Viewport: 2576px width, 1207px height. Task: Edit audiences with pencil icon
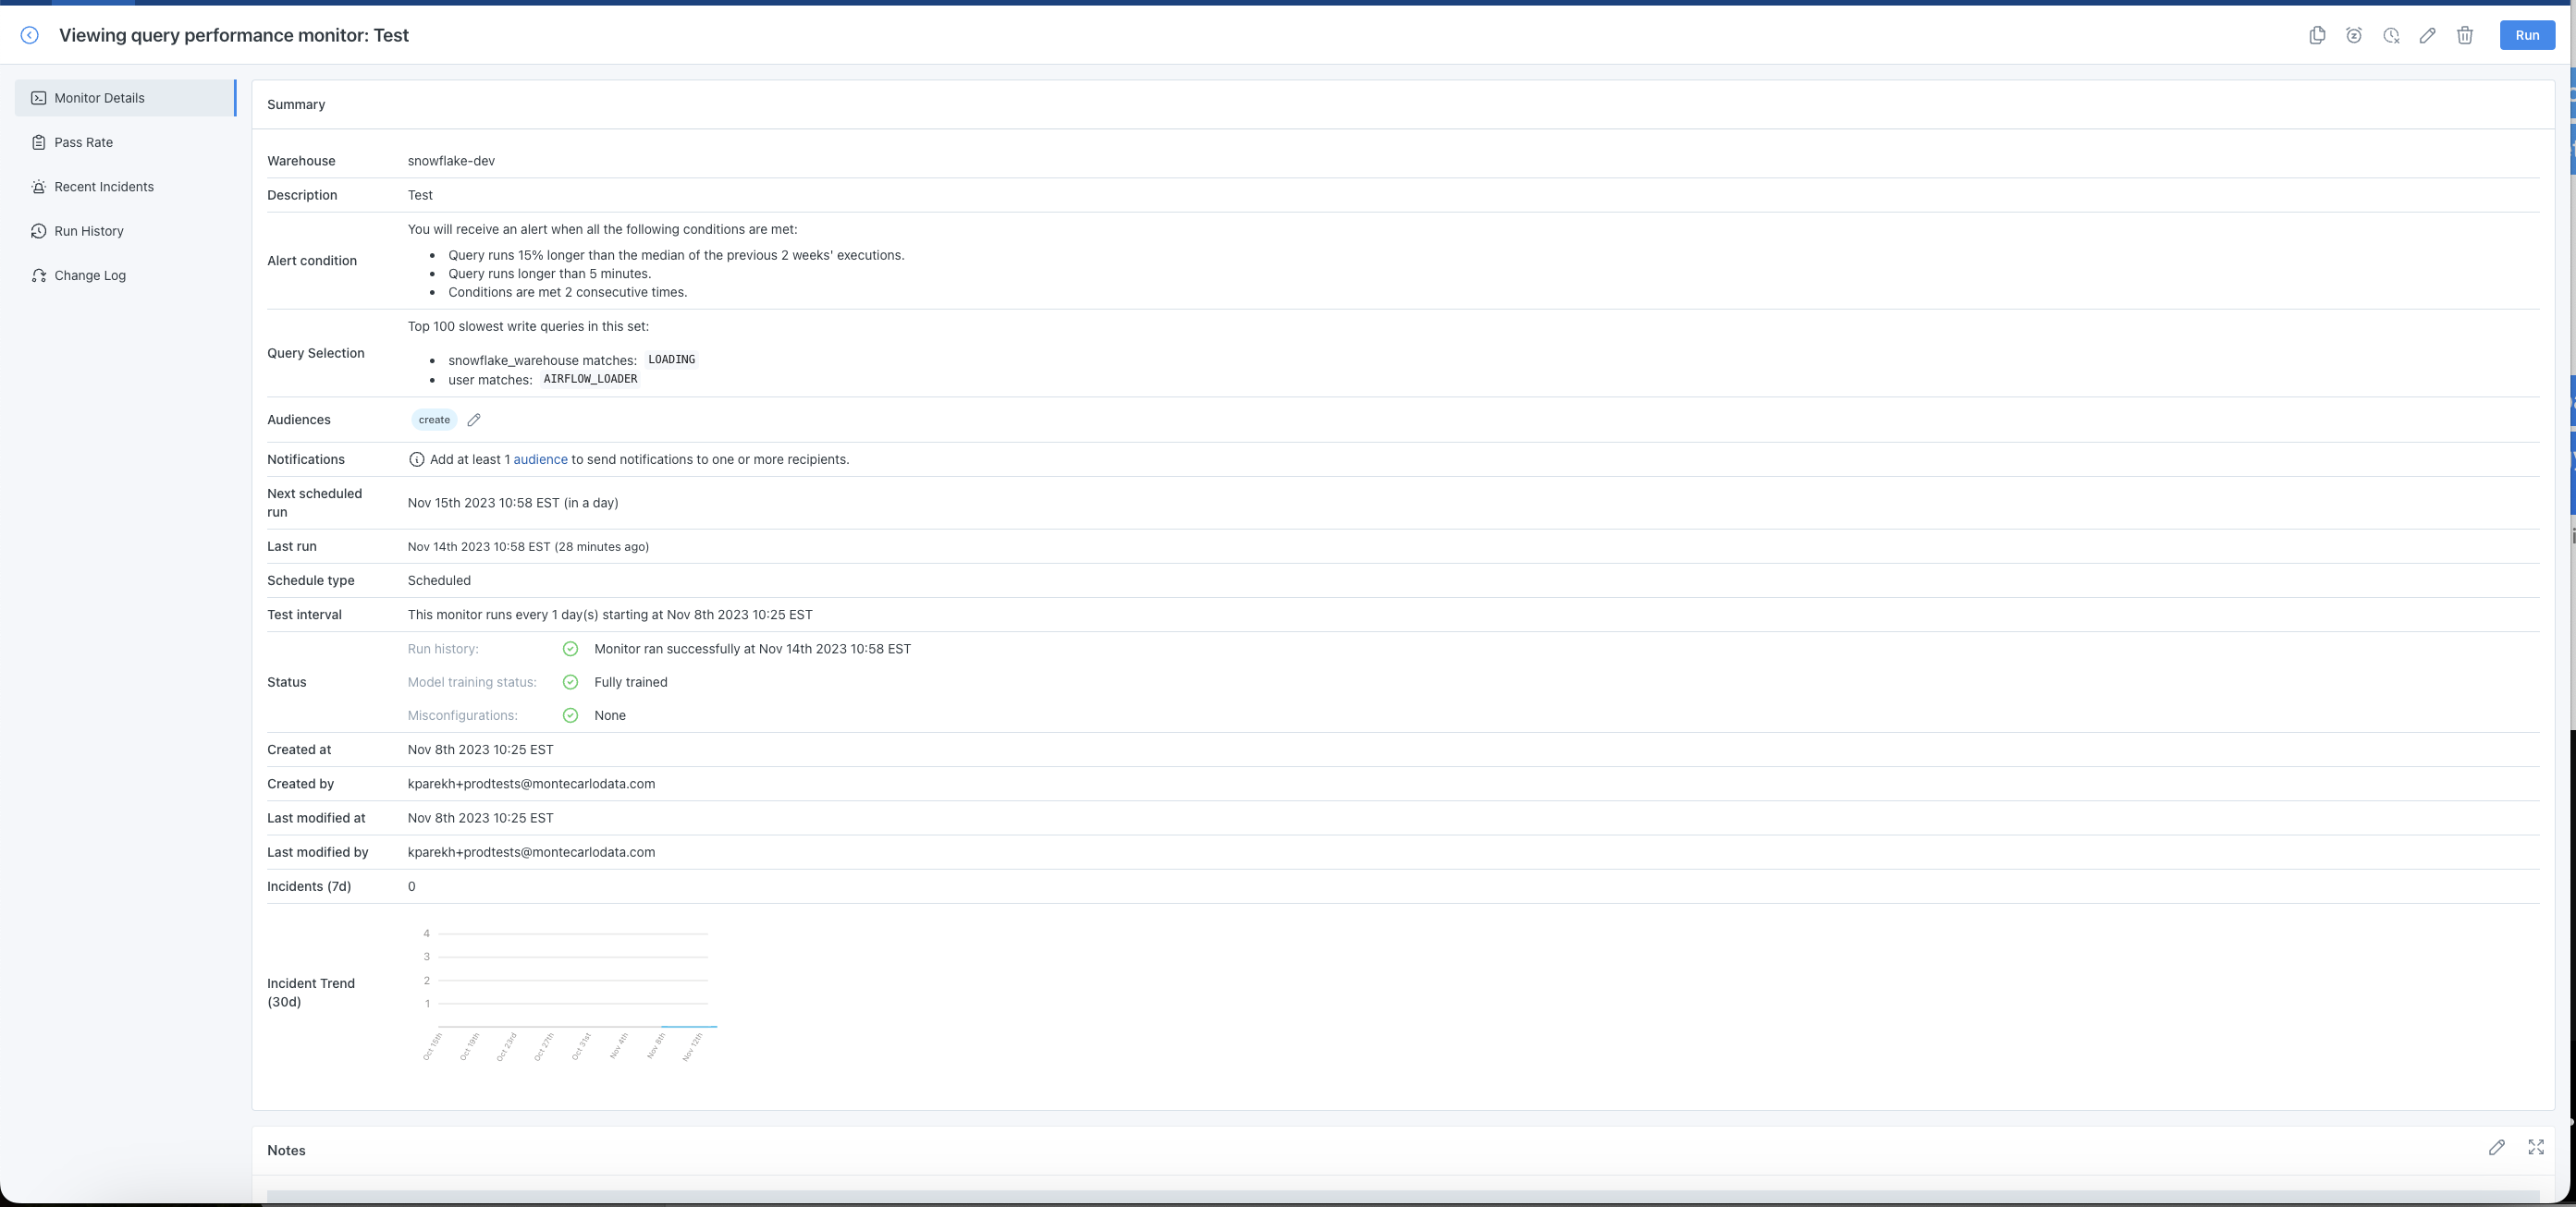[474, 420]
